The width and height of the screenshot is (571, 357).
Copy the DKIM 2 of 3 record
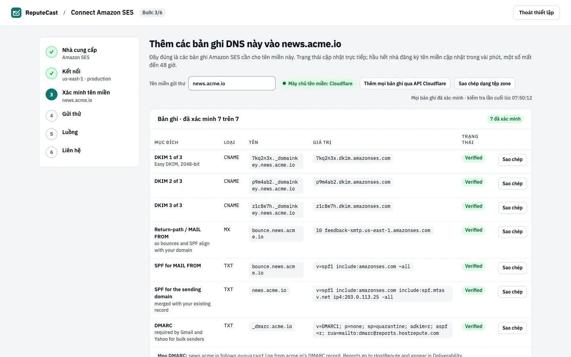click(x=512, y=184)
